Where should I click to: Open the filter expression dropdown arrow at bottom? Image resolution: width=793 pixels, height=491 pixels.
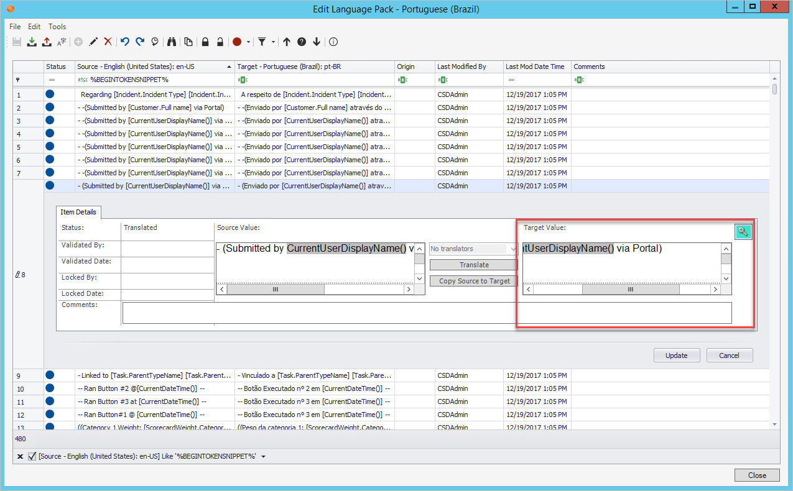pyautogui.click(x=264, y=457)
